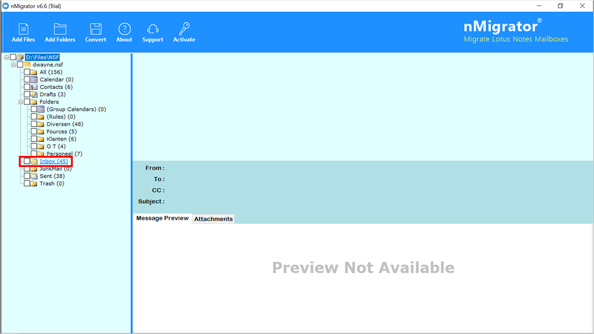Viewport: 594px width, 334px height.
Task: Check the Inbox (45) checkbox
Action: [27, 161]
